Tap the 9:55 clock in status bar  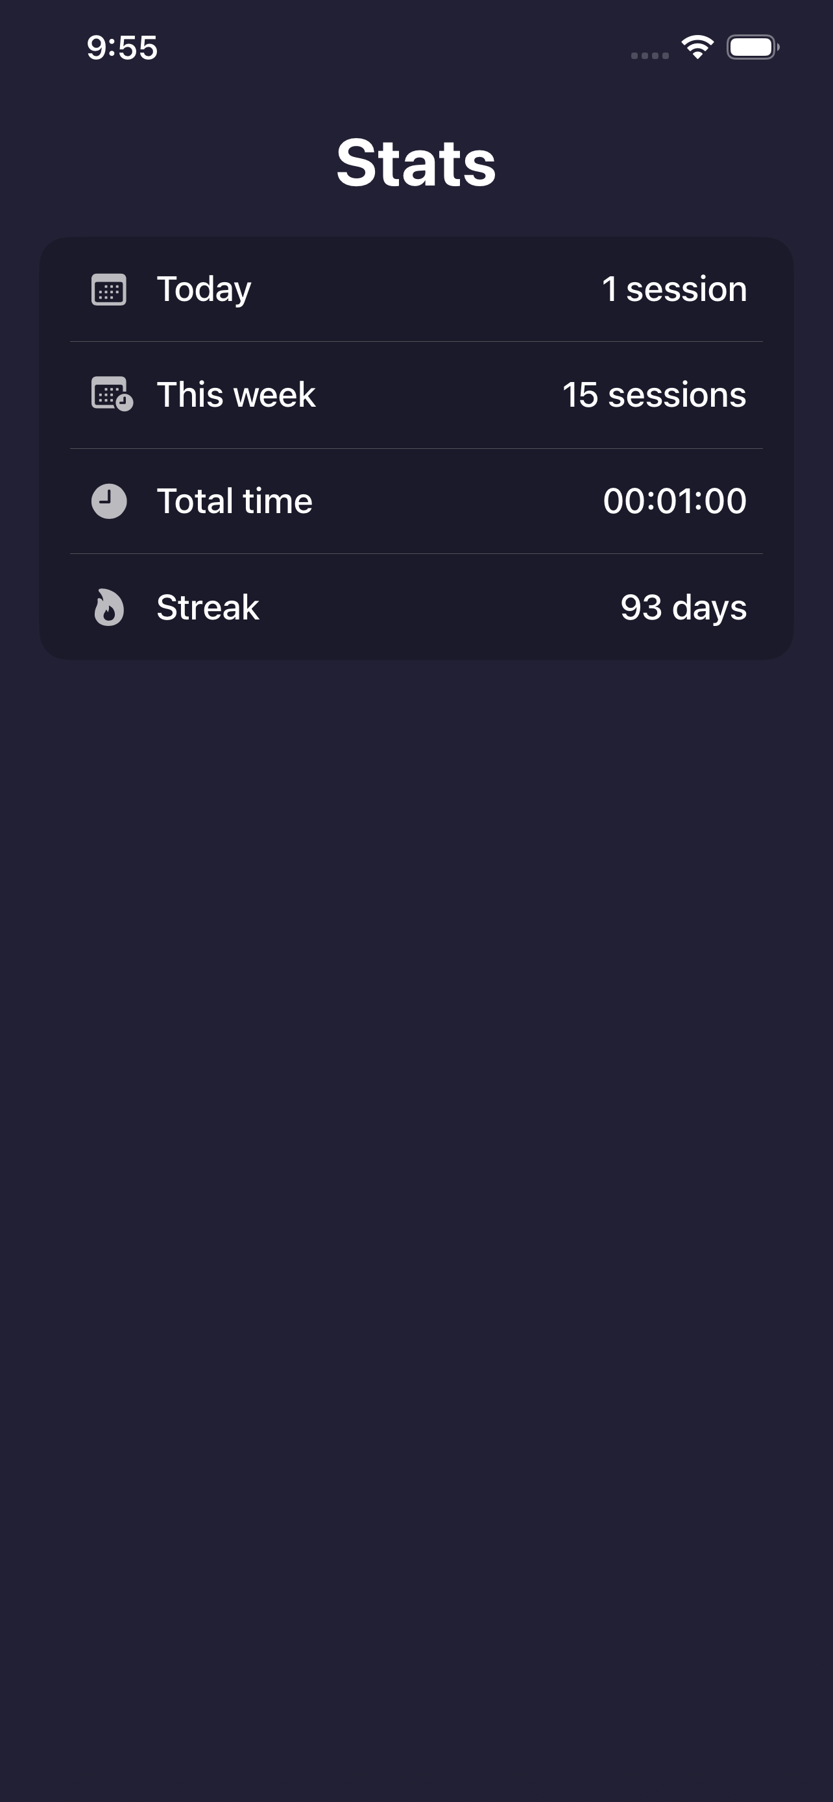pos(123,47)
